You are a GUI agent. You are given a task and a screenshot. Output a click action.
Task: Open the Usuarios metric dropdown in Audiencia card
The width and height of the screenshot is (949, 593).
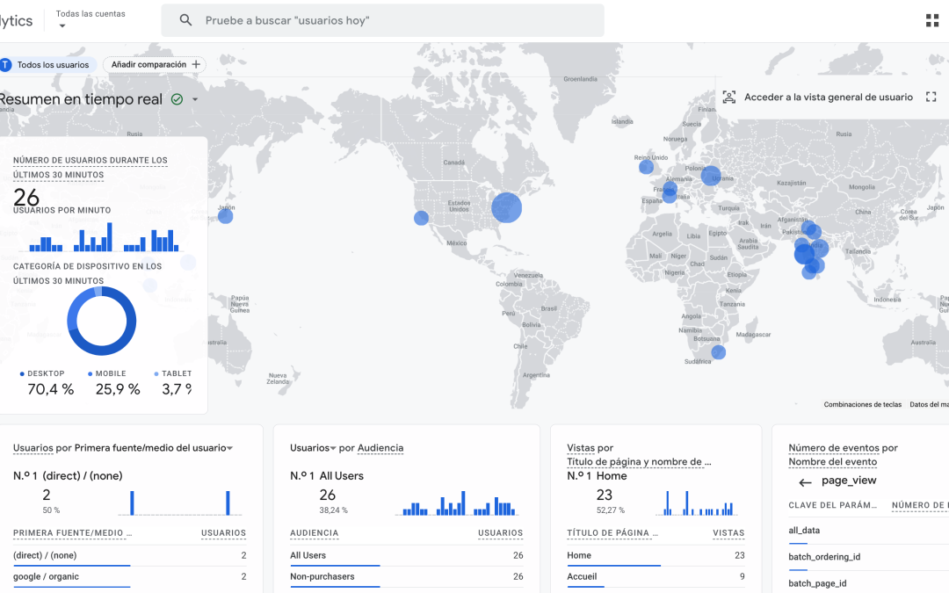pyautogui.click(x=334, y=448)
